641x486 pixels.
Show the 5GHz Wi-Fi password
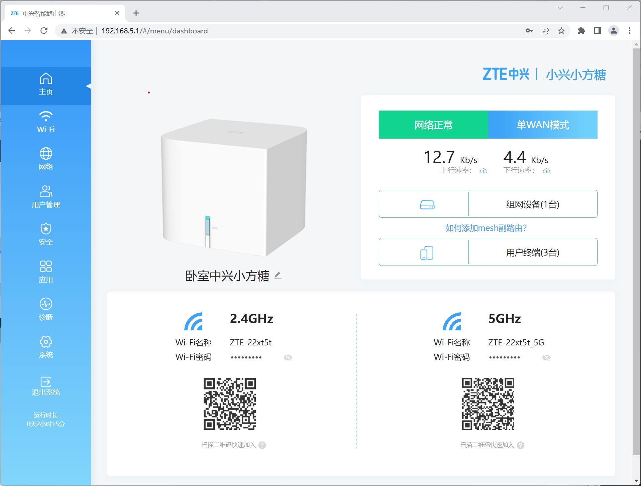[x=546, y=358]
